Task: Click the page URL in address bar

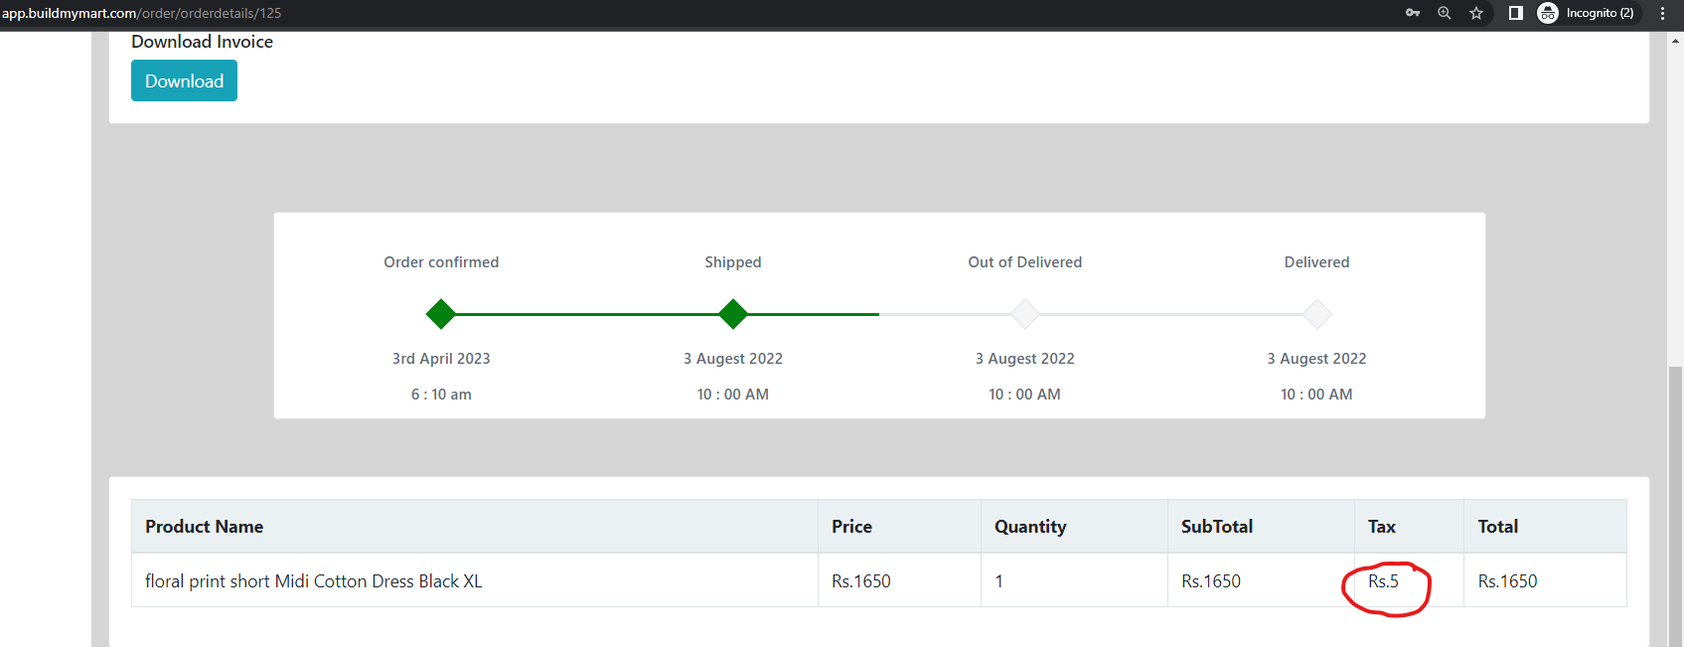Action: point(141,13)
